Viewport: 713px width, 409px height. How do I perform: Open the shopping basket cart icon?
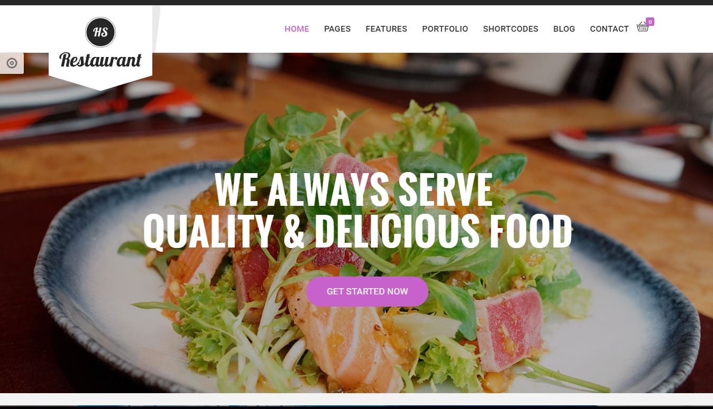click(643, 27)
